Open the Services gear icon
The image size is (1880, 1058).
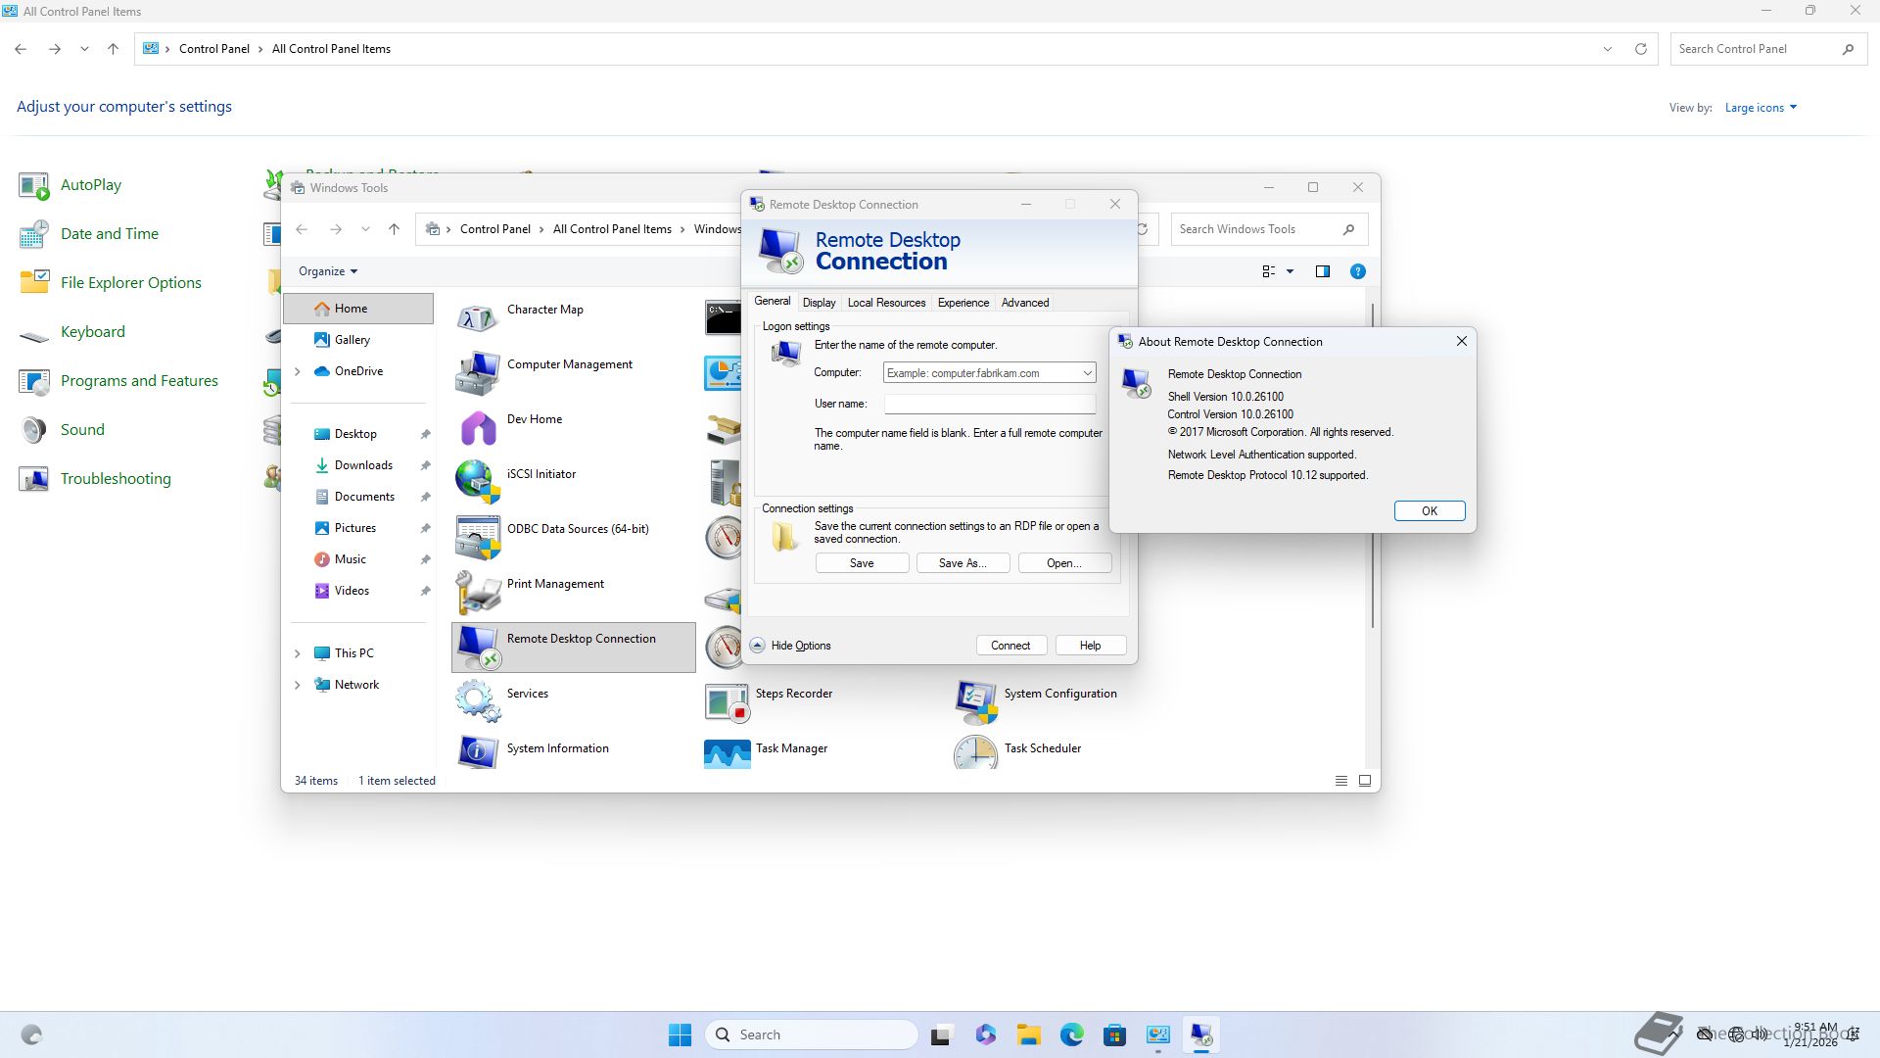coord(477,700)
